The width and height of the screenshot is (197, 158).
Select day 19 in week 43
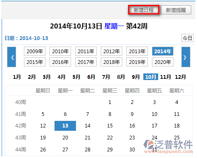[43, 138]
